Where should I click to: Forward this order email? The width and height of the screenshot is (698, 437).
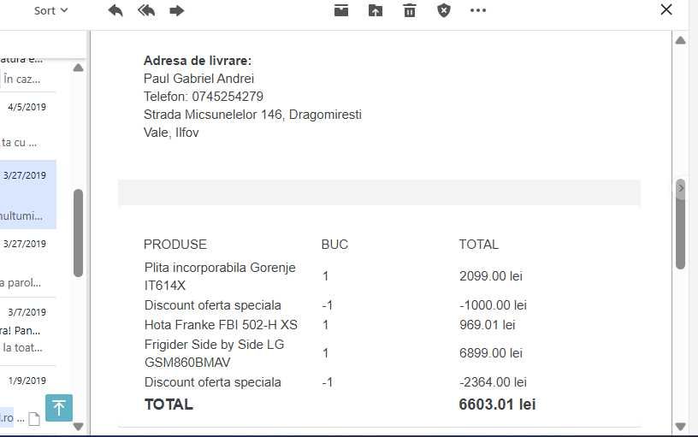pos(177,10)
